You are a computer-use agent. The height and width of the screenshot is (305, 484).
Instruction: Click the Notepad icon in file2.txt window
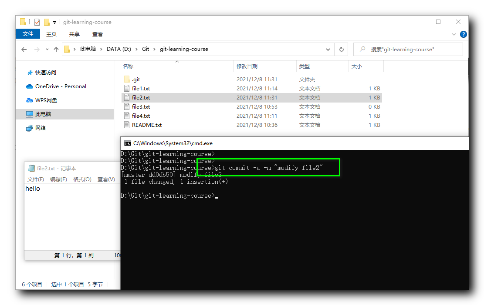click(31, 168)
